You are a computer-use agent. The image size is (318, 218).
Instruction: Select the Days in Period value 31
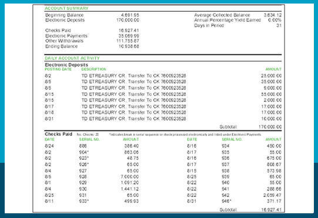pyautogui.click(x=279, y=25)
